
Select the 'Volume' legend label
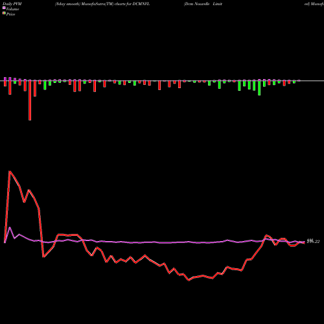point(12,9)
